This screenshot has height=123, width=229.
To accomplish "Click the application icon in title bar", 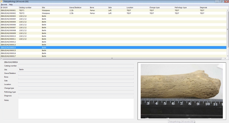I will tap(2, 1).
